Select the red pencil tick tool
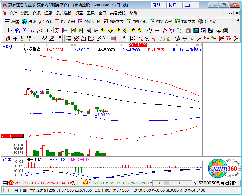Screen dimensions: 242x195 click(x=7, y=39)
